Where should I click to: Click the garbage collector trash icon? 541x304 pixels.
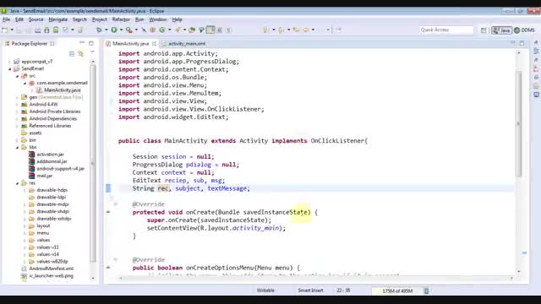426,290
